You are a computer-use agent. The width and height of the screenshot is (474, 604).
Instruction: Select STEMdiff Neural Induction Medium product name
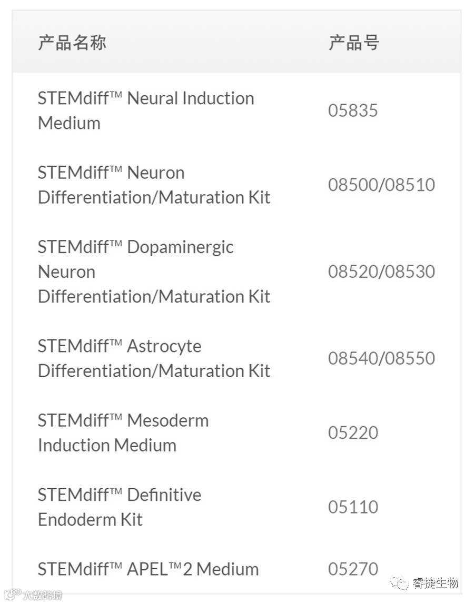pyautogui.click(x=146, y=110)
